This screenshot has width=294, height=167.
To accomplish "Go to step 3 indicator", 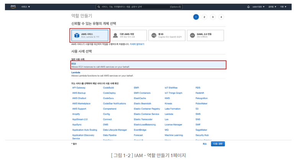I will [213, 17].
